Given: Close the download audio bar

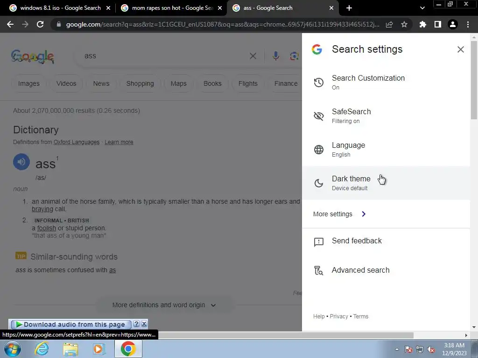Looking at the screenshot, I should tap(144, 324).
